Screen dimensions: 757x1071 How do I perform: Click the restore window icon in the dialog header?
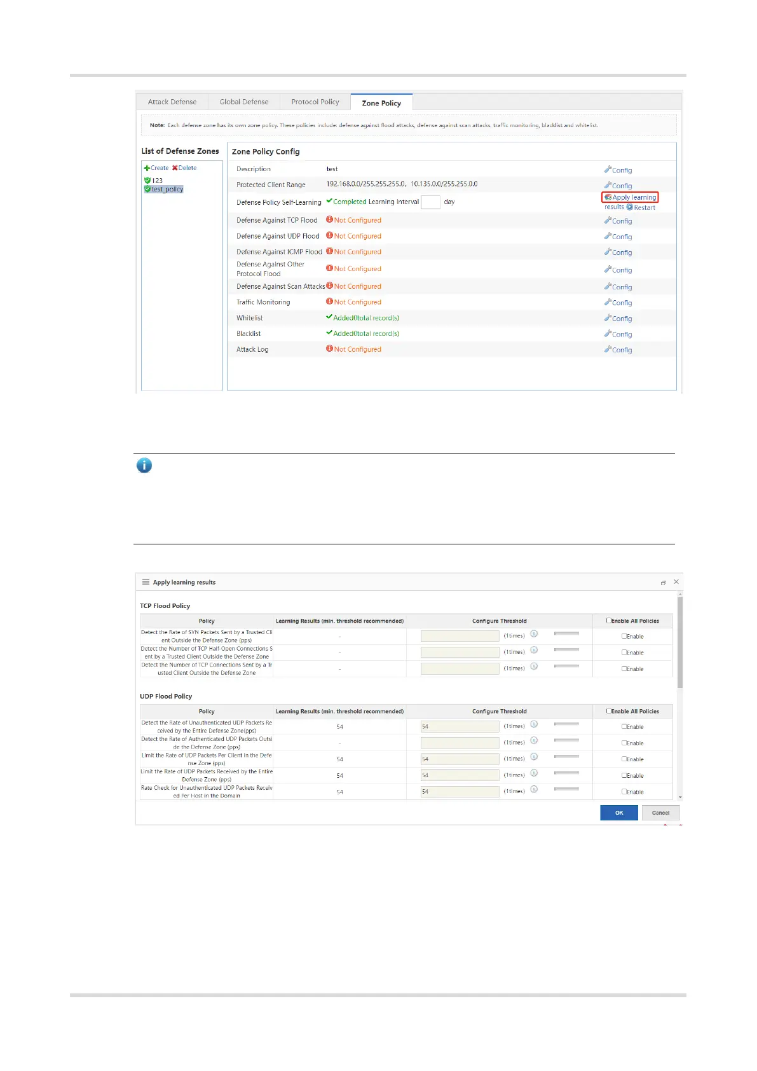pos(663,583)
